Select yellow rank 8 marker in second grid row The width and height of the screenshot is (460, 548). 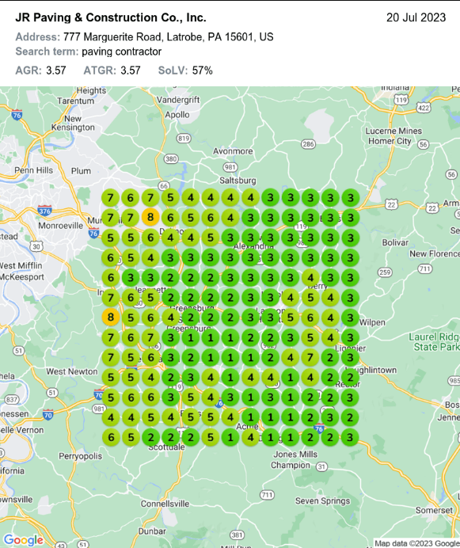(x=150, y=217)
